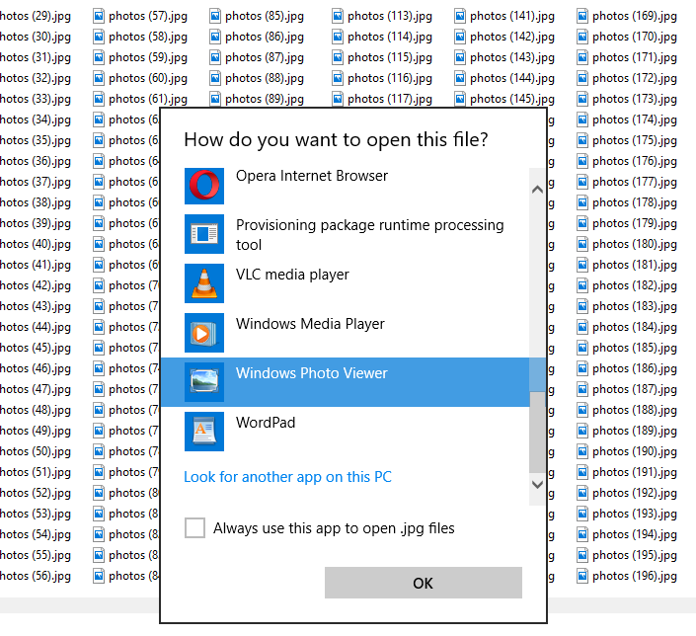Screen dimensions: 696x636
Task: Click the file icon of photos (89).jpg
Action: (x=215, y=99)
